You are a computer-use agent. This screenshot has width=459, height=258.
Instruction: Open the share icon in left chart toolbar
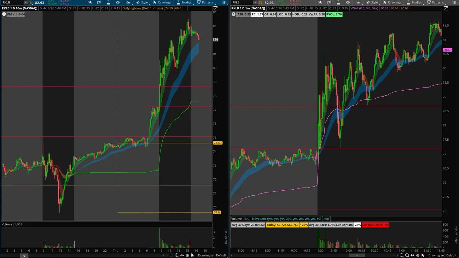tap(90, 3)
